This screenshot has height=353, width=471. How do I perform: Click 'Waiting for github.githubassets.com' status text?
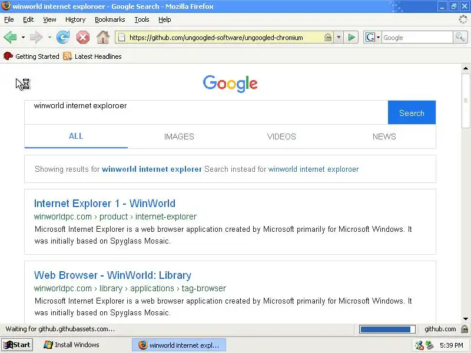click(60, 329)
